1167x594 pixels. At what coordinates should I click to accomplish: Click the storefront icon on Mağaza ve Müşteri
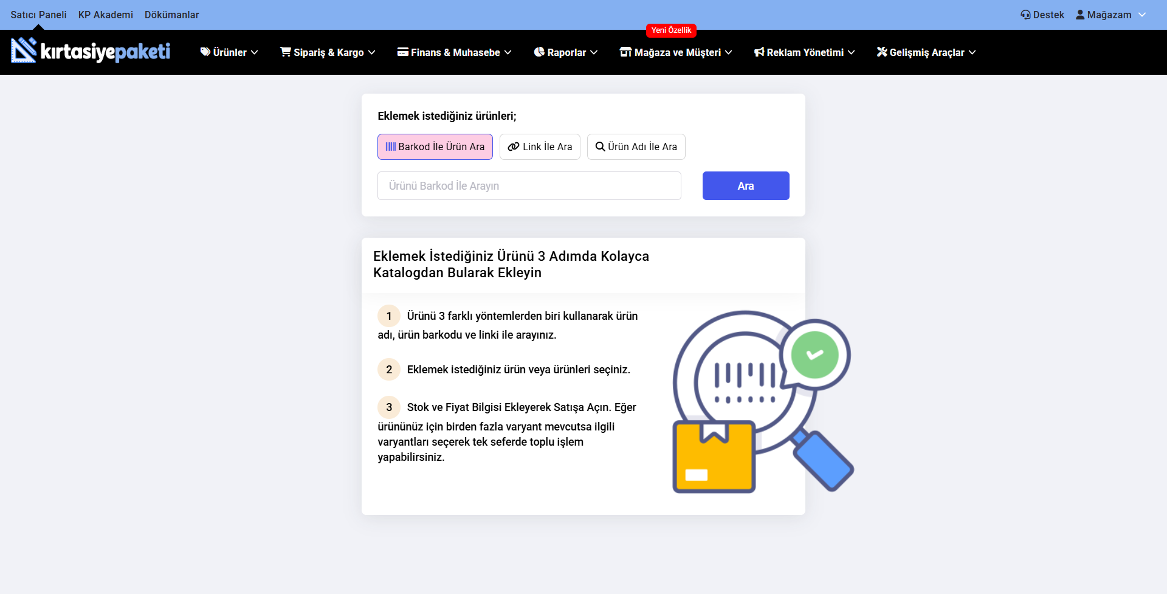pos(625,52)
